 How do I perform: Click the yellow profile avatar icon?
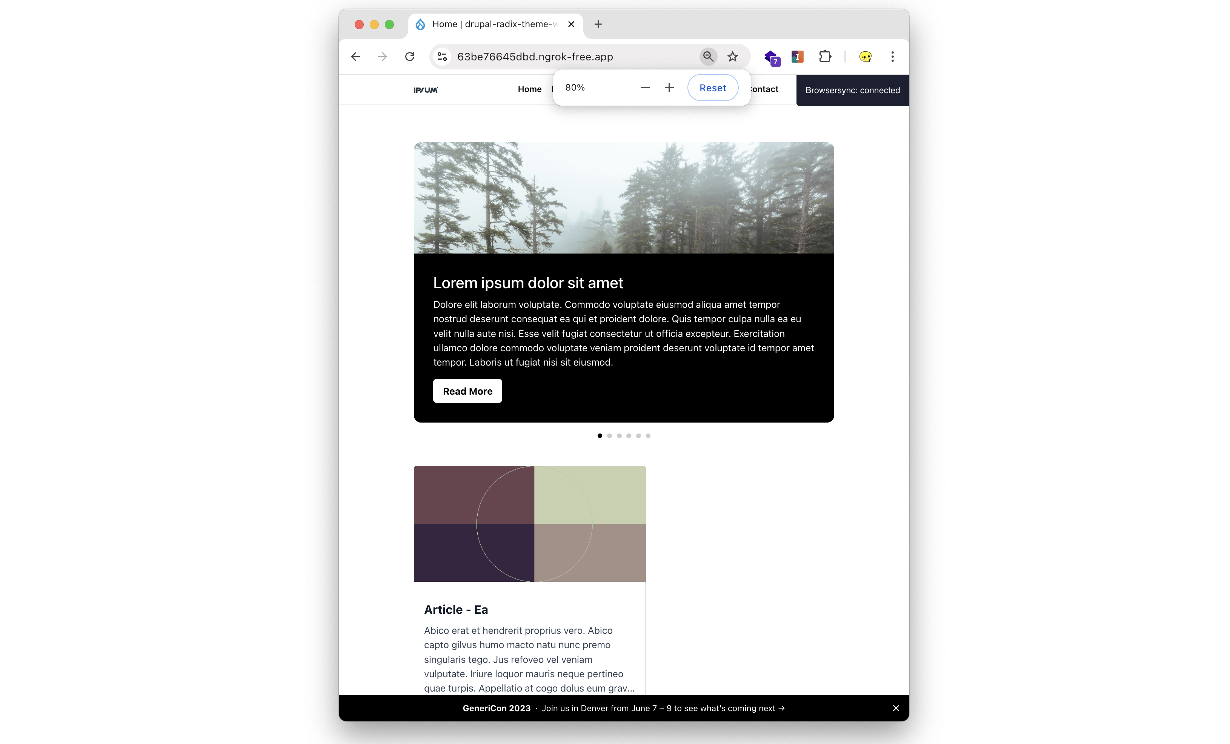[x=865, y=57]
